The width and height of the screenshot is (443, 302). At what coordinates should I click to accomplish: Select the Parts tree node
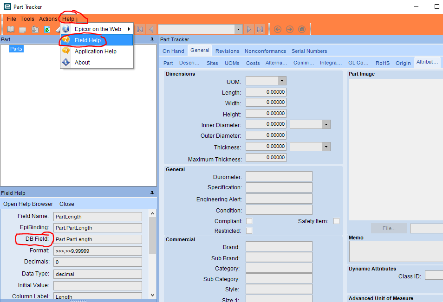click(16, 49)
